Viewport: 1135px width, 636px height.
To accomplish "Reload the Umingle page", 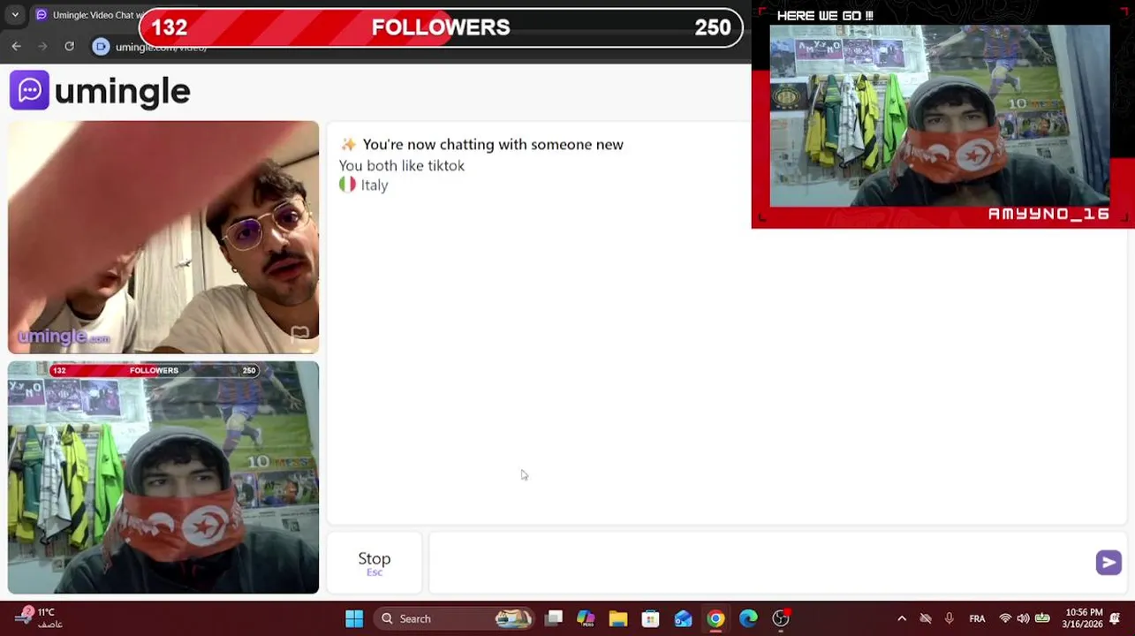I will tap(69, 46).
